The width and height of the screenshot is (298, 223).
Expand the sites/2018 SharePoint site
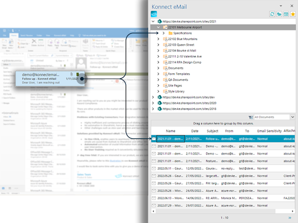pos(153,109)
